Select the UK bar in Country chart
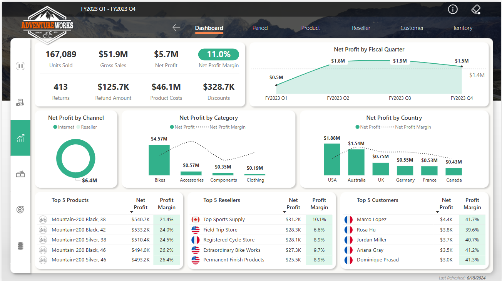The height and width of the screenshot is (281, 502). 381,169
